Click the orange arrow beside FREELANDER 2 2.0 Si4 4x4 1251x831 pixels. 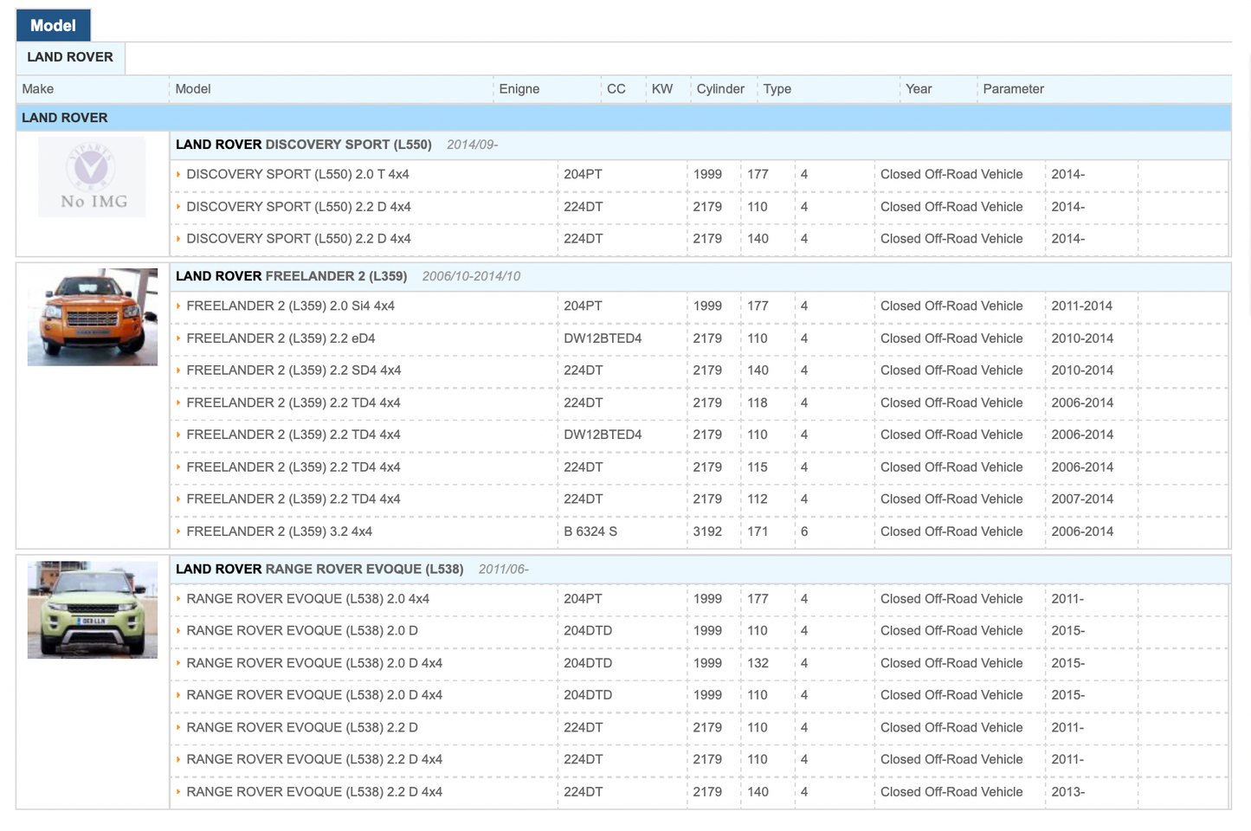coord(178,306)
